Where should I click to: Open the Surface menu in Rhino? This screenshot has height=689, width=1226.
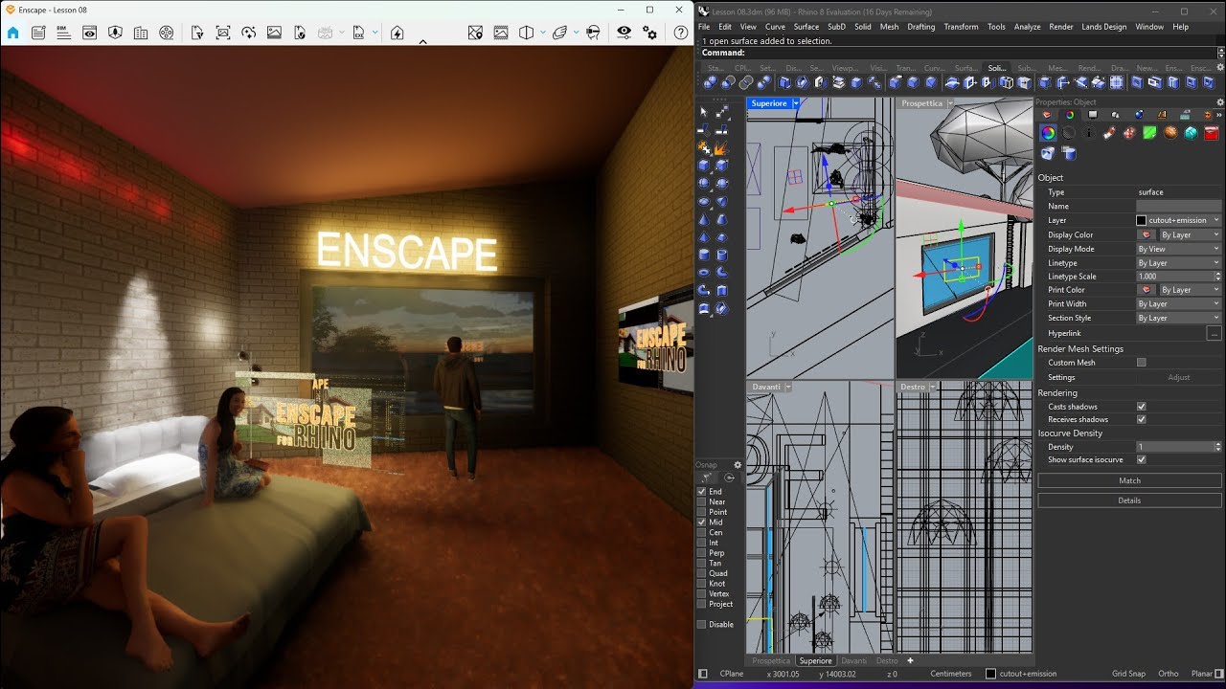806,27
